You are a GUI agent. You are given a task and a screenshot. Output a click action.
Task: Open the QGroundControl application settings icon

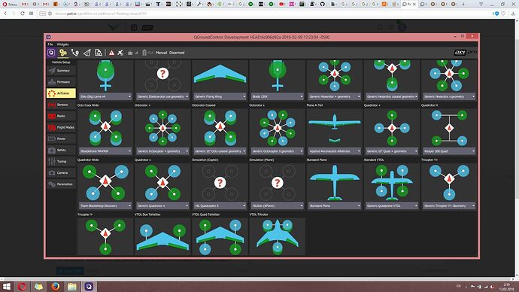[x=51, y=53]
